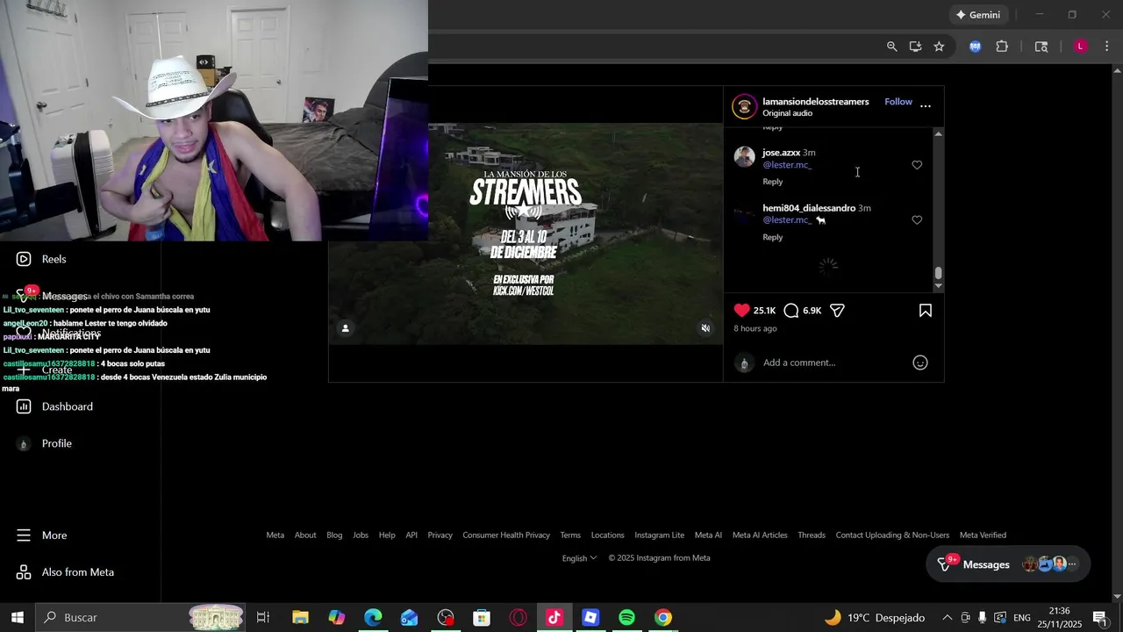Screen dimensions: 1123x632
Task: Go to Profile in the sidebar
Action: 44,443
